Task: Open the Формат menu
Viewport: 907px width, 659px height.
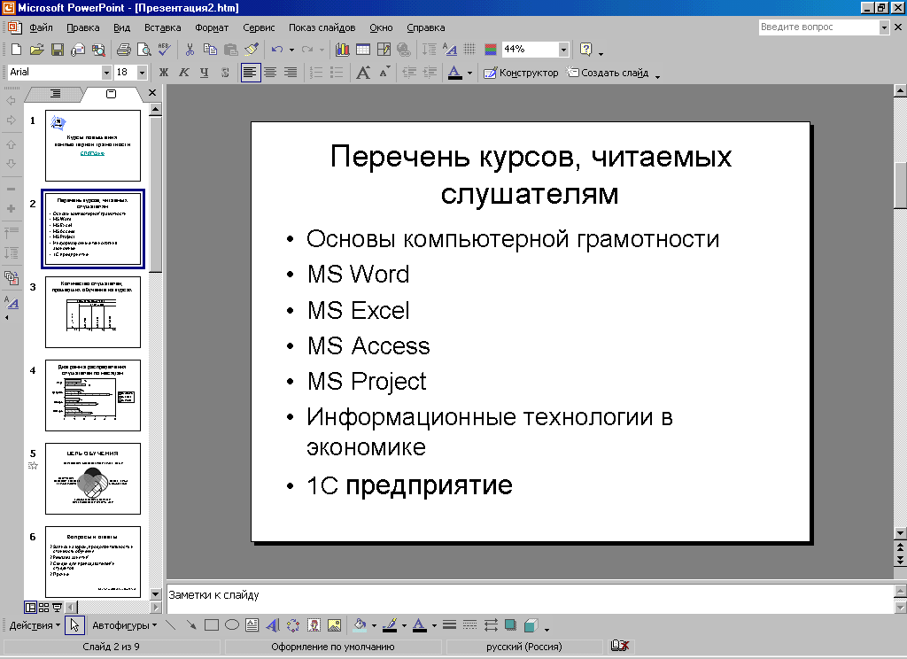Action: coord(212,27)
